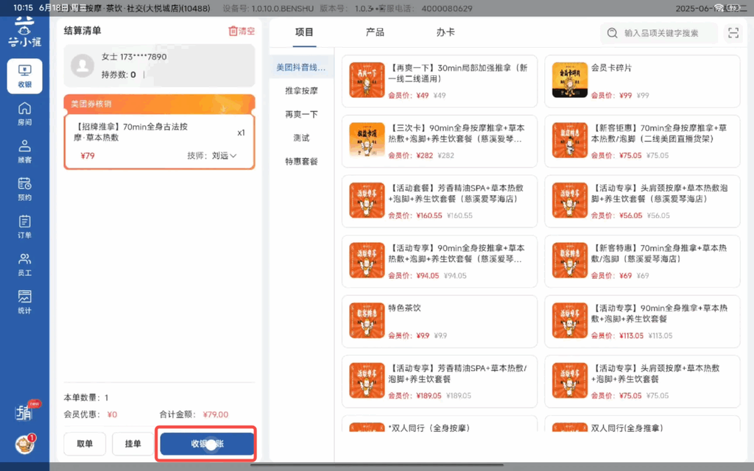Screen dimensions: 754x471
Task: Click the 美团券核销 orange header
Action: pos(159,104)
